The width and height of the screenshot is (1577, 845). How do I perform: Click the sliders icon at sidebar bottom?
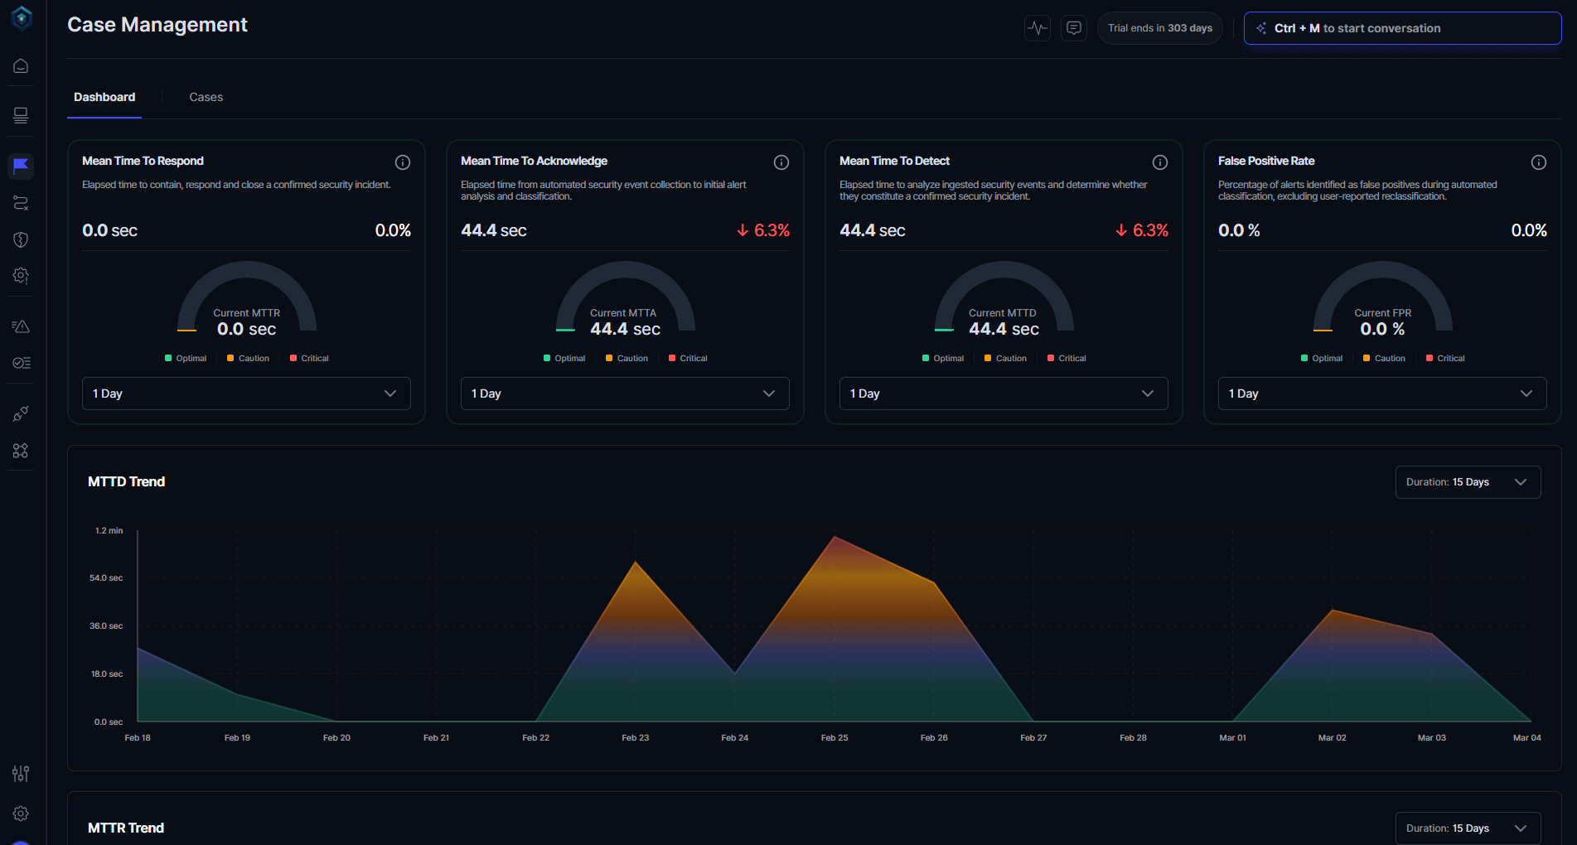coord(21,774)
